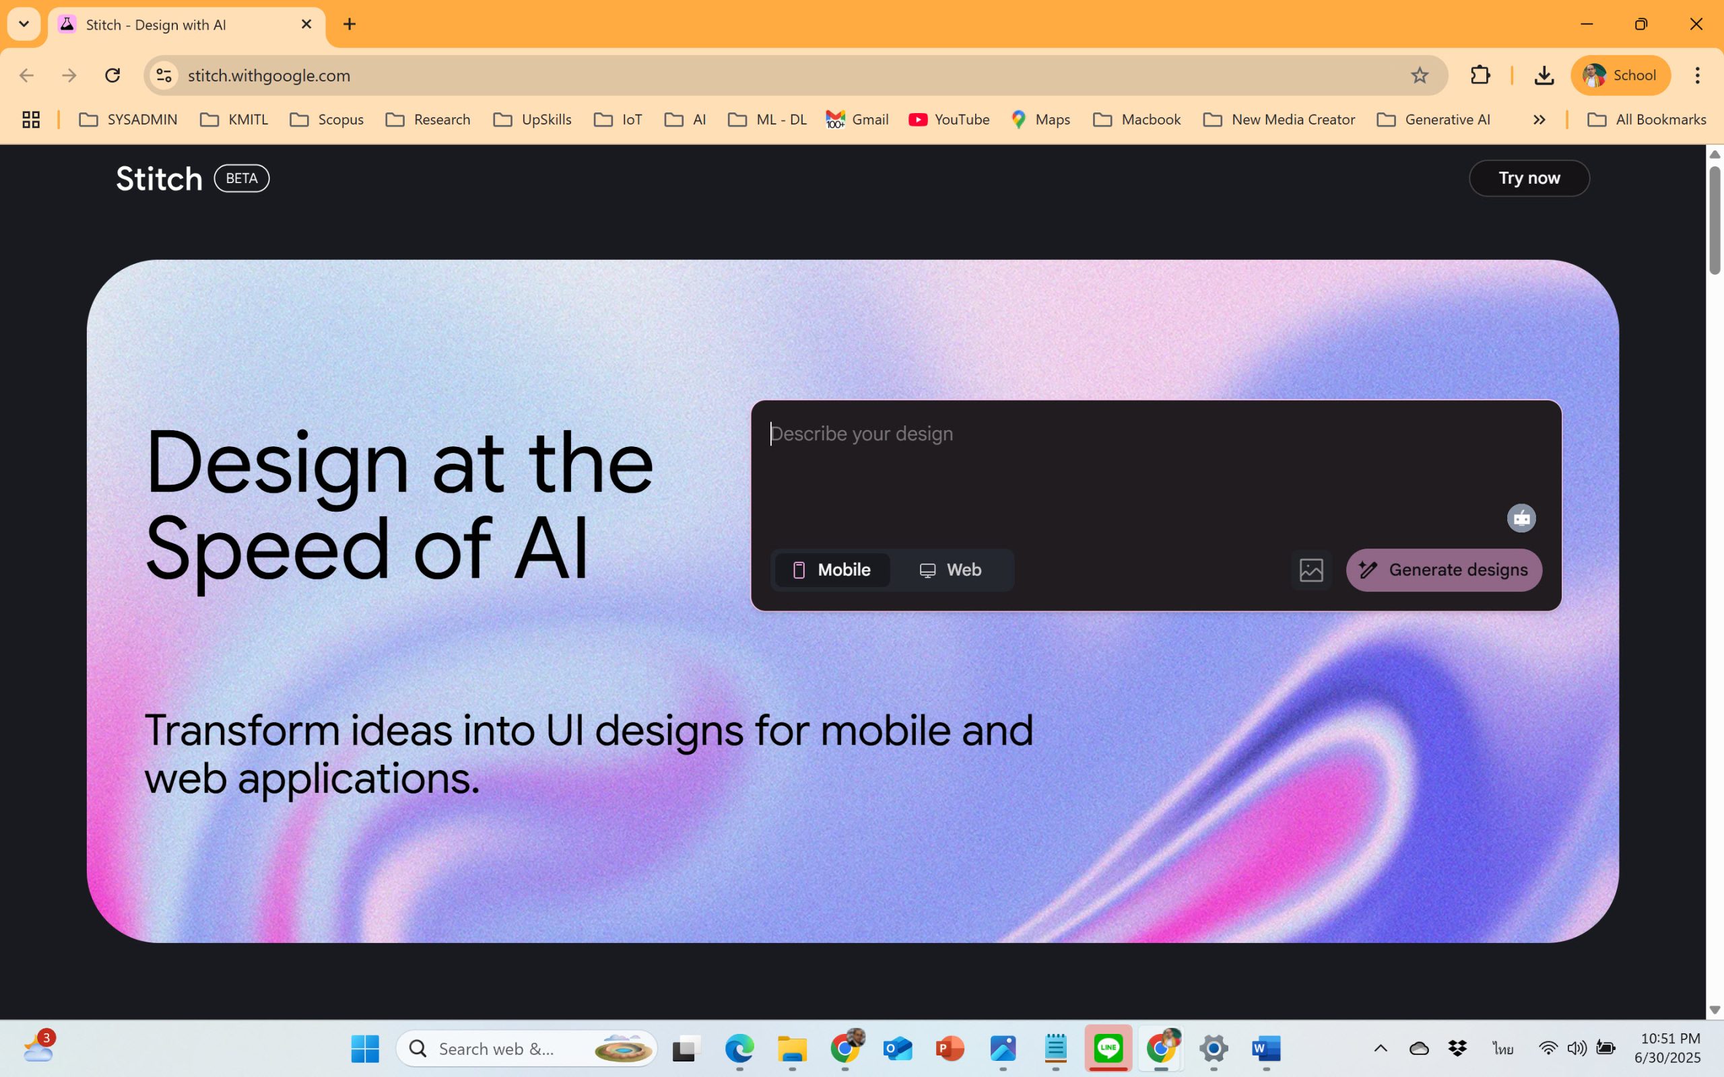Open the IoT bookmark folder
The height and width of the screenshot is (1077, 1724).
pos(618,120)
